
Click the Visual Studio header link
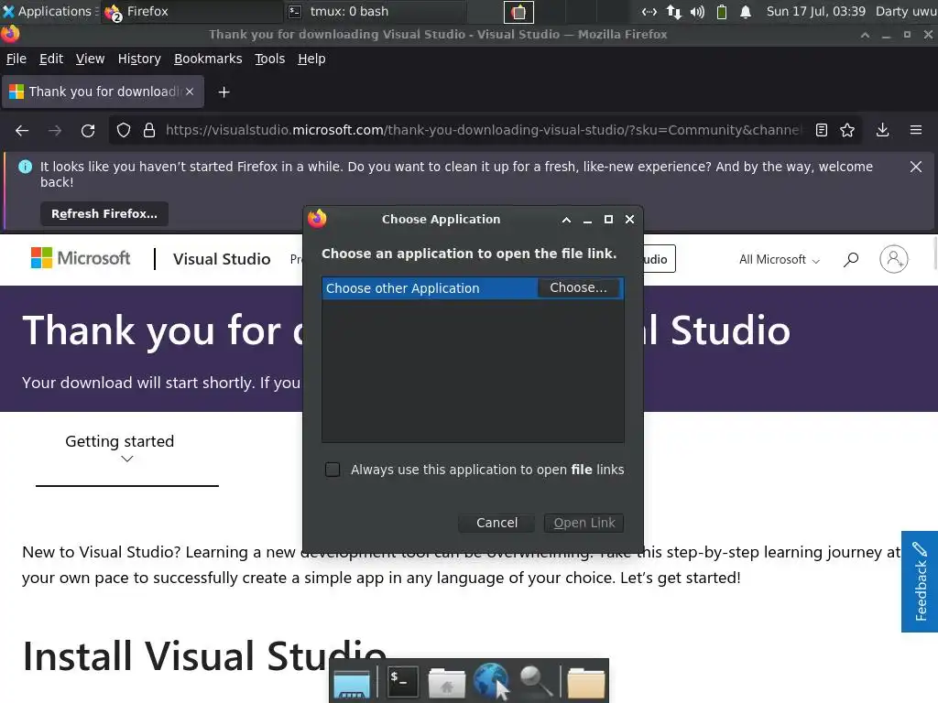(222, 259)
